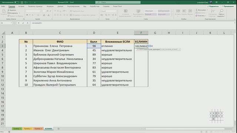
Task: Expand the formula bar chevron
Action: pyautogui.click(x=234, y=23)
